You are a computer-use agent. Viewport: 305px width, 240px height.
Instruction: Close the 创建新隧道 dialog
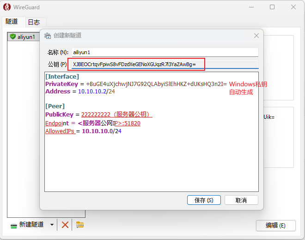(256, 36)
